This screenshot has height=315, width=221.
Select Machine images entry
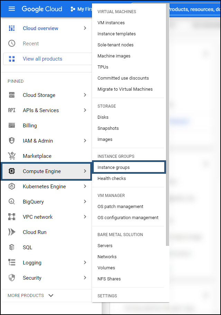114,56
